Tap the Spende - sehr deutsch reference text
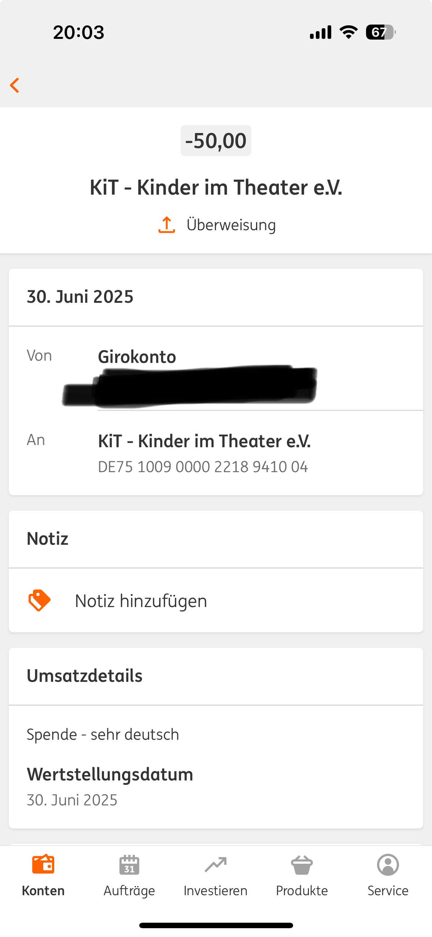Screen dimensions: 432x937 click(103, 735)
